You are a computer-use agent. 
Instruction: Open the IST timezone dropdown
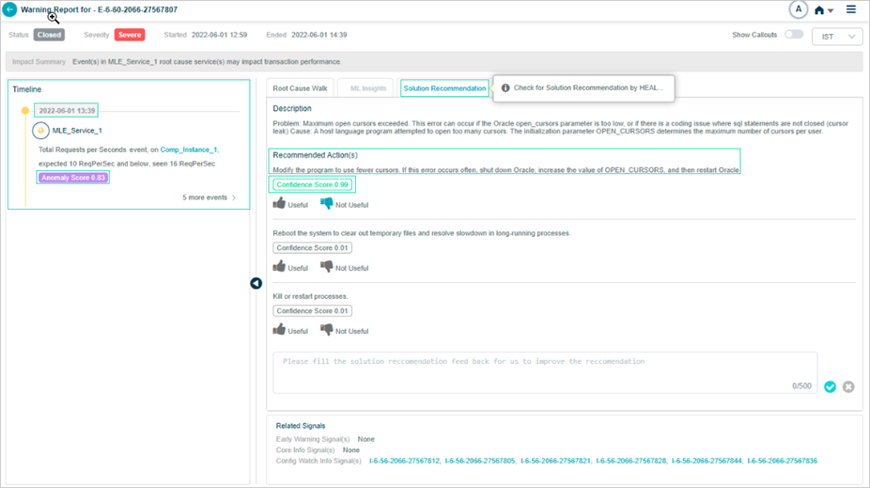[x=837, y=37]
